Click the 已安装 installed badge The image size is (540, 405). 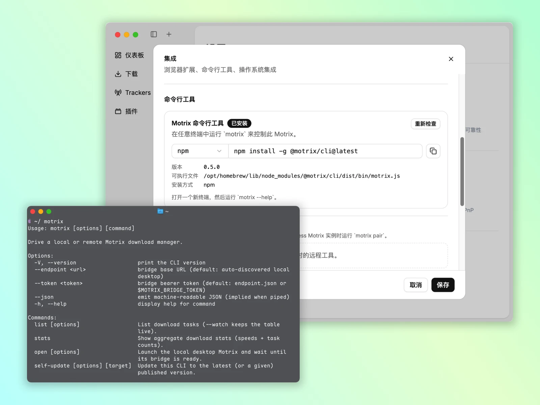pyautogui.click(x=239, y=124)
